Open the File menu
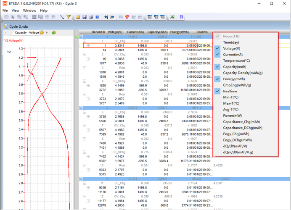Screen dimensions: 291x210 click(5, 10)
